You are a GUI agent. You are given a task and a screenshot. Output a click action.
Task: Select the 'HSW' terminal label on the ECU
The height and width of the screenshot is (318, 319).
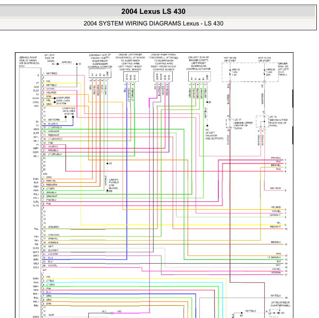[x=36, y=129]
